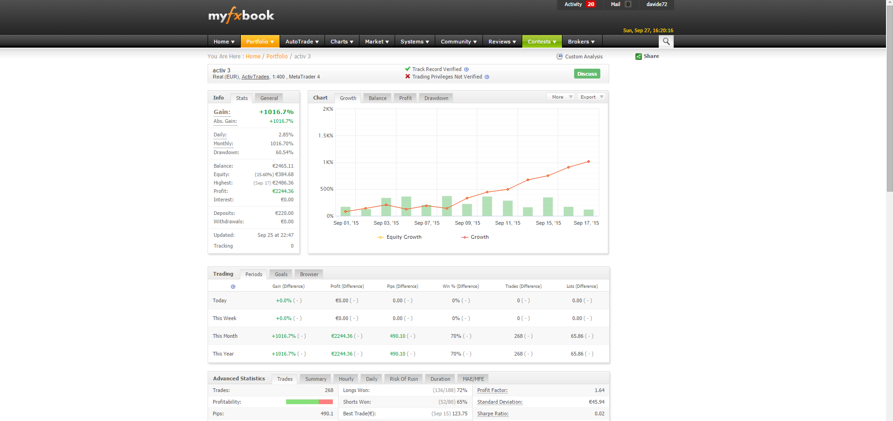Go to Portfolio via breadcrumb

(x=277, y=57)
